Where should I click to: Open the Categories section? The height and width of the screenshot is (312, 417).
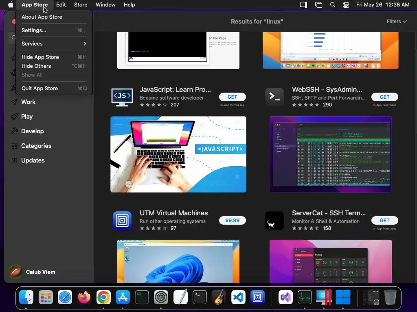coord(36,146)
